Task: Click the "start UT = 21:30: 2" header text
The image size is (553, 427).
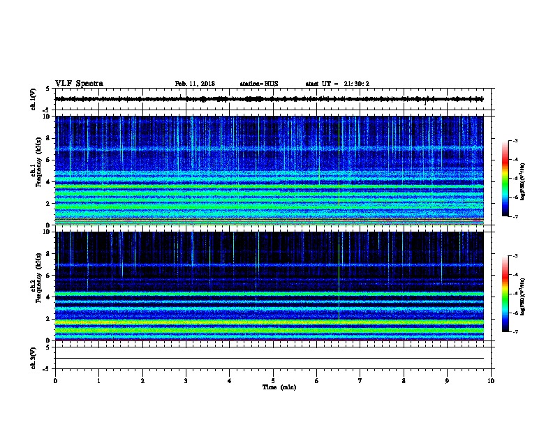Action: 337,84
